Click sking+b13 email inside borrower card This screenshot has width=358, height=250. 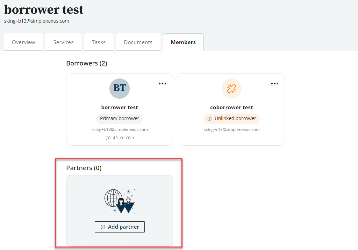point(120,130)
